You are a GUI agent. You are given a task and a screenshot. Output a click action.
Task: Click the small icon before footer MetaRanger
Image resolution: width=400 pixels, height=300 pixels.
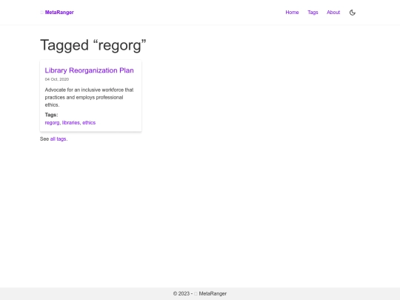tap(196, 293)
